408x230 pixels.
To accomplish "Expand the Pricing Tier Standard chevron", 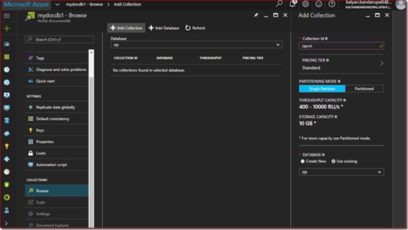I will pos(382,63).
